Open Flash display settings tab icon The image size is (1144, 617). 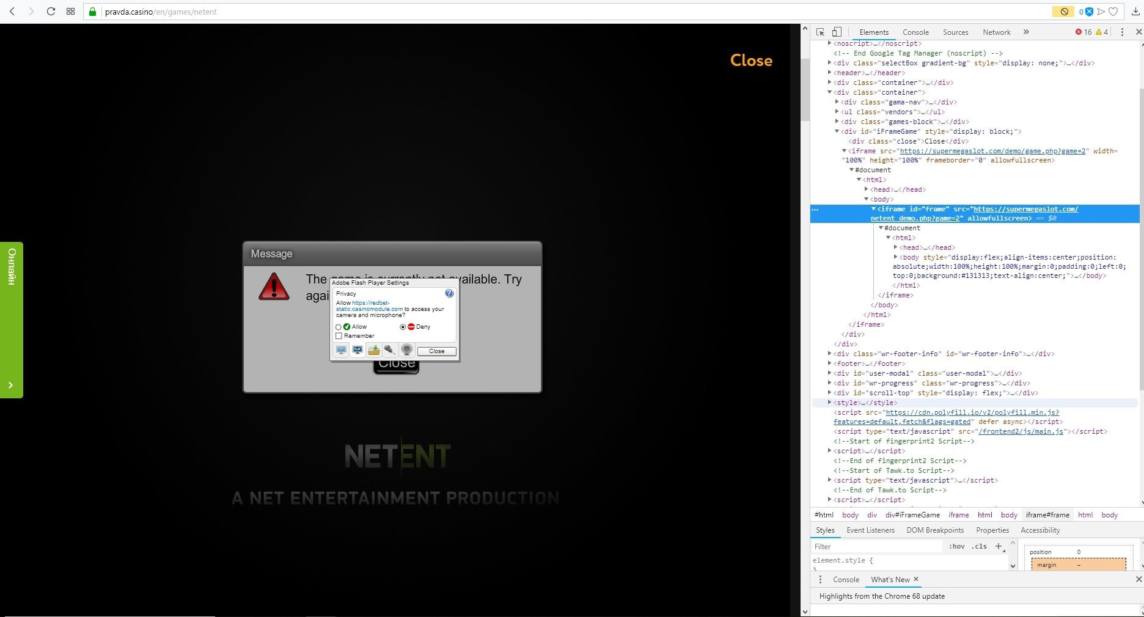click(342, 350)
